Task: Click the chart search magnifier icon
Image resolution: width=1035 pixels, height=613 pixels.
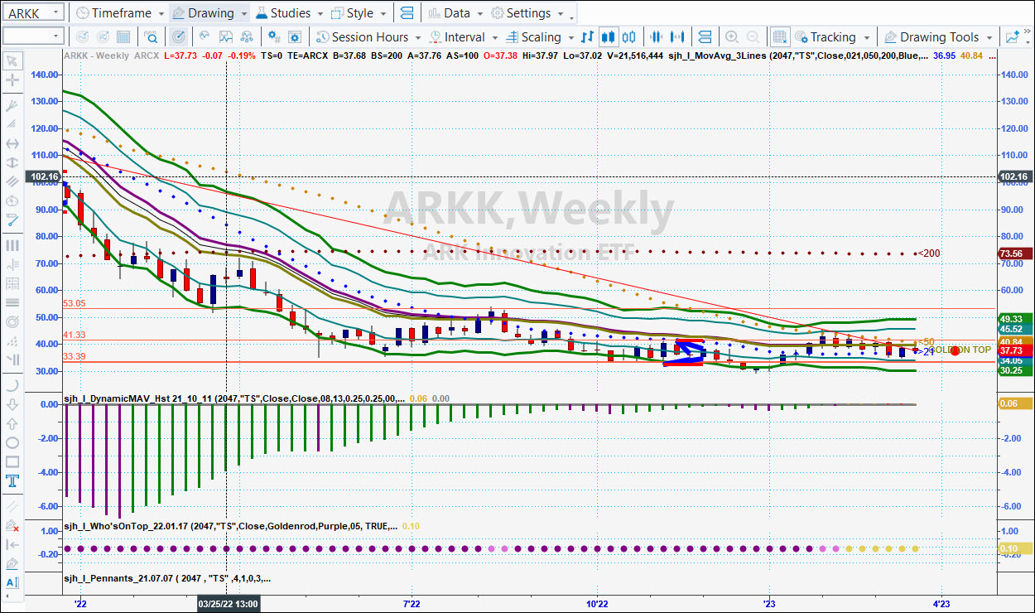Action: [152, 36]
